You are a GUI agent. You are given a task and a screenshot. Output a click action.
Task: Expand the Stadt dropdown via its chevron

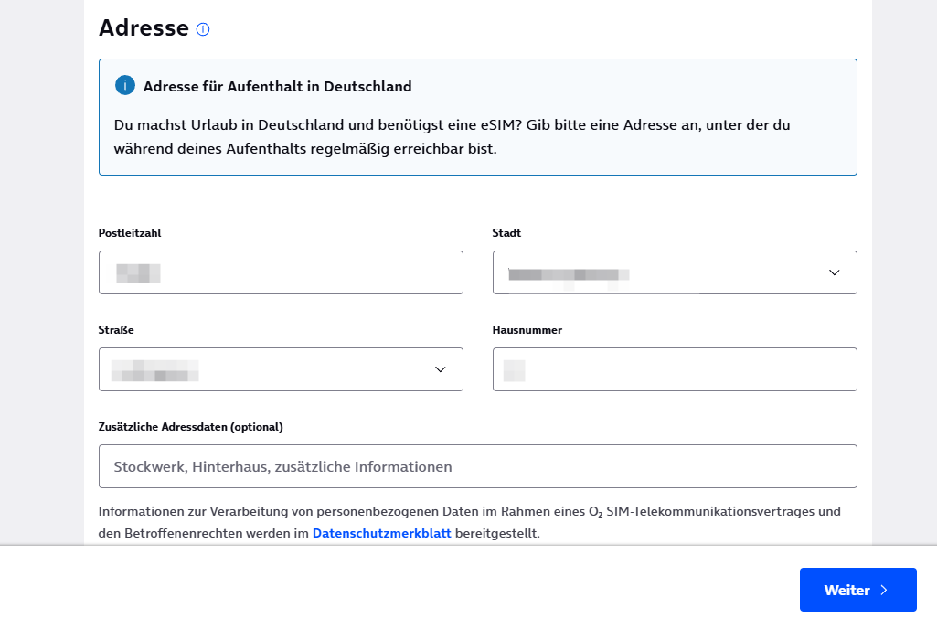834,272
